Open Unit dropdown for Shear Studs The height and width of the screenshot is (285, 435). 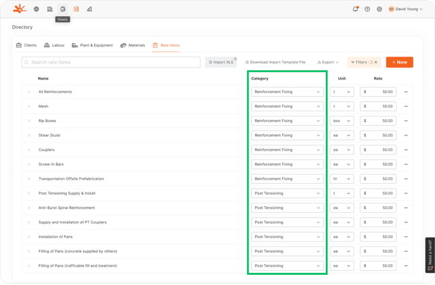342,135
